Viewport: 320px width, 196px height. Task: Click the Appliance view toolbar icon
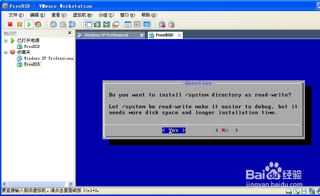click(137, 24)
